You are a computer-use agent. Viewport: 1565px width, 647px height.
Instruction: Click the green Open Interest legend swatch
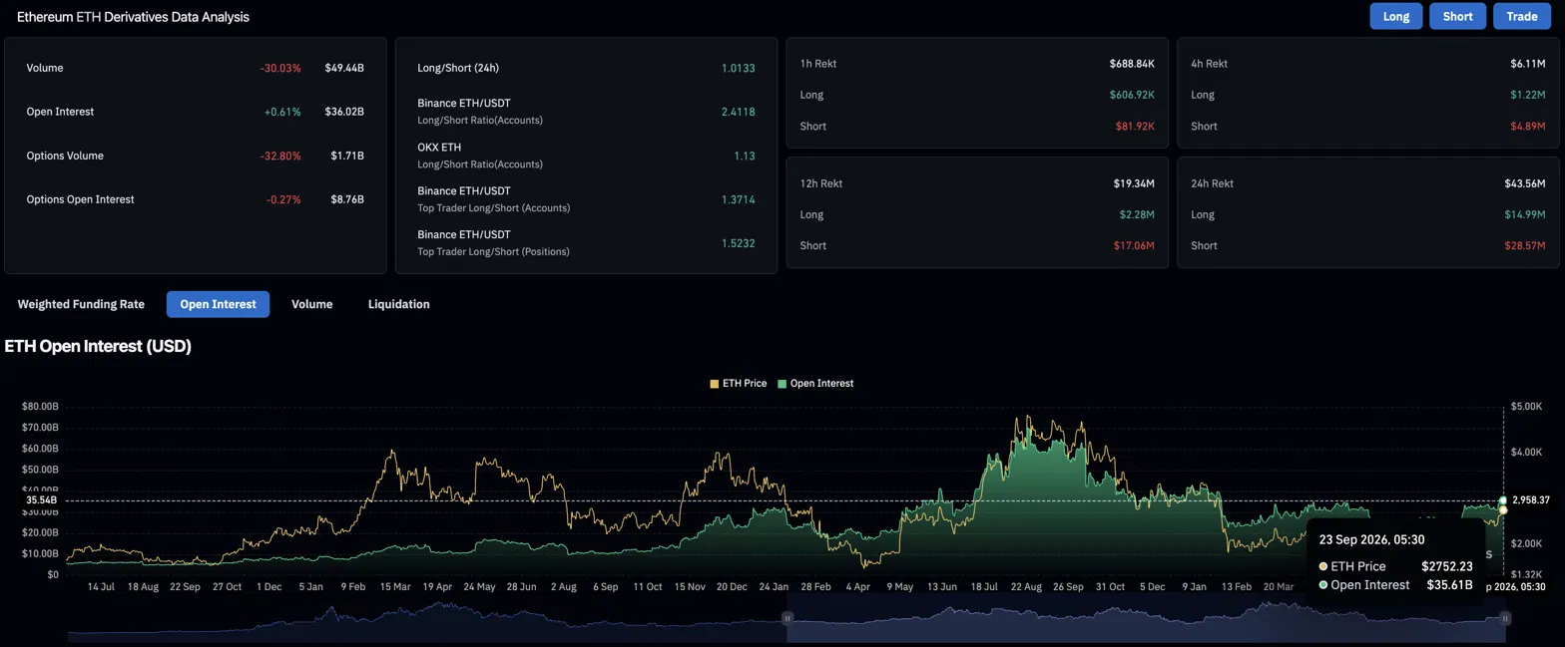[782, 383]
